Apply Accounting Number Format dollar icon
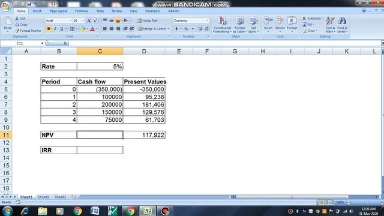This screenshot has width=384, height=216. (x=176, y=29)
